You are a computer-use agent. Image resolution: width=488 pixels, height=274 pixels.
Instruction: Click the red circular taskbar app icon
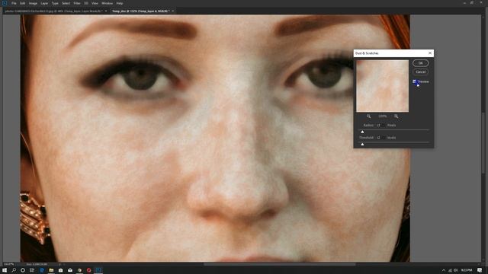pyautogui.click(x=89, y=270)
